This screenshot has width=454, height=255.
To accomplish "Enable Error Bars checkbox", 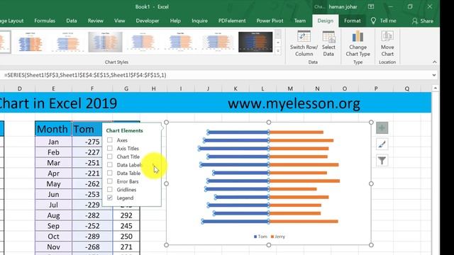I will click(110, 181).
